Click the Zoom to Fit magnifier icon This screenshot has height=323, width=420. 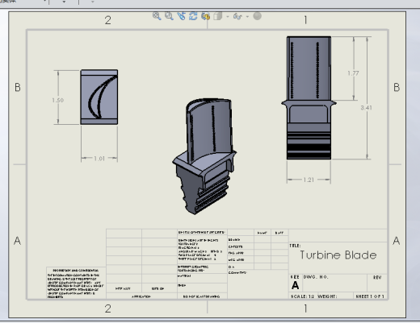coord(157,16)
